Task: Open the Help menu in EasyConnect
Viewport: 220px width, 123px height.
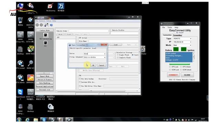Action: pos(176,27)
